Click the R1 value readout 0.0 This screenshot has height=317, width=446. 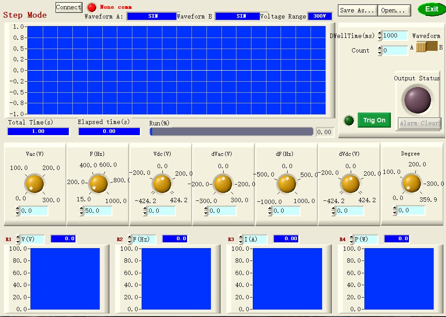point(64,239)
